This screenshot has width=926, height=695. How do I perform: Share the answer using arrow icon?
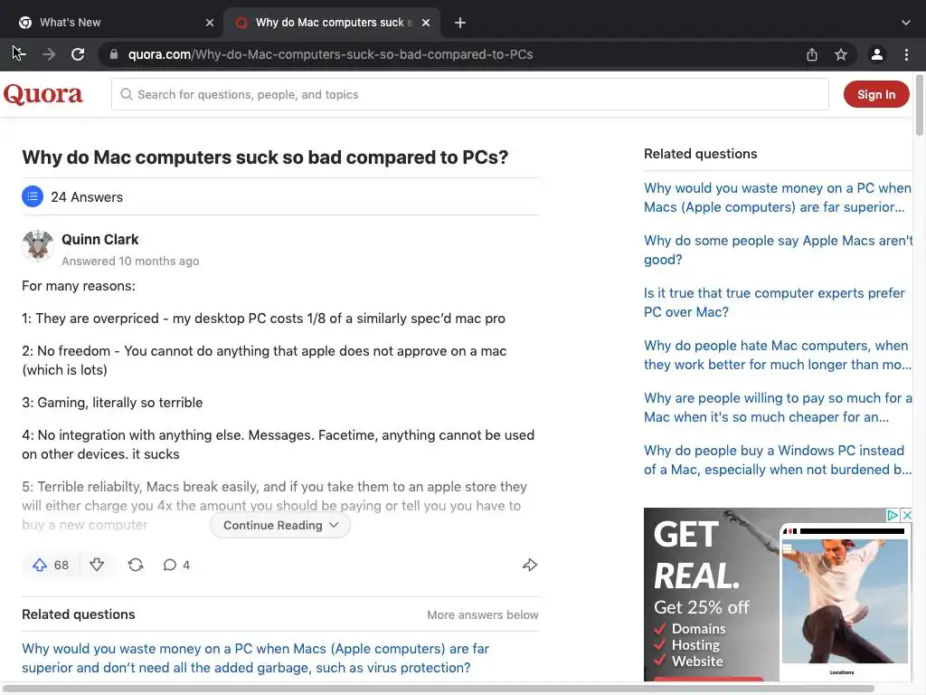pyautogui.click(x=530, y=565)
